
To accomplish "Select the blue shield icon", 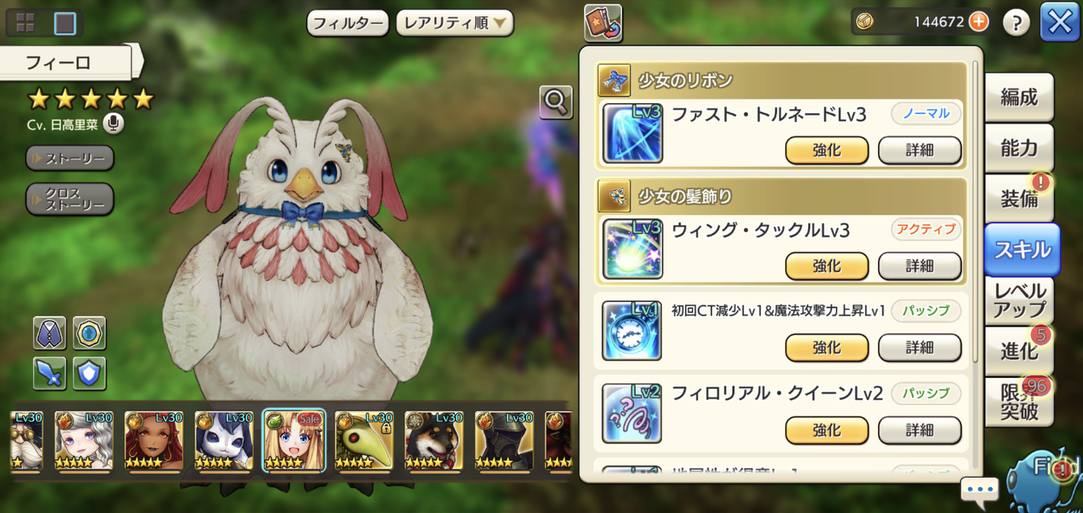I will click(90, 374).
